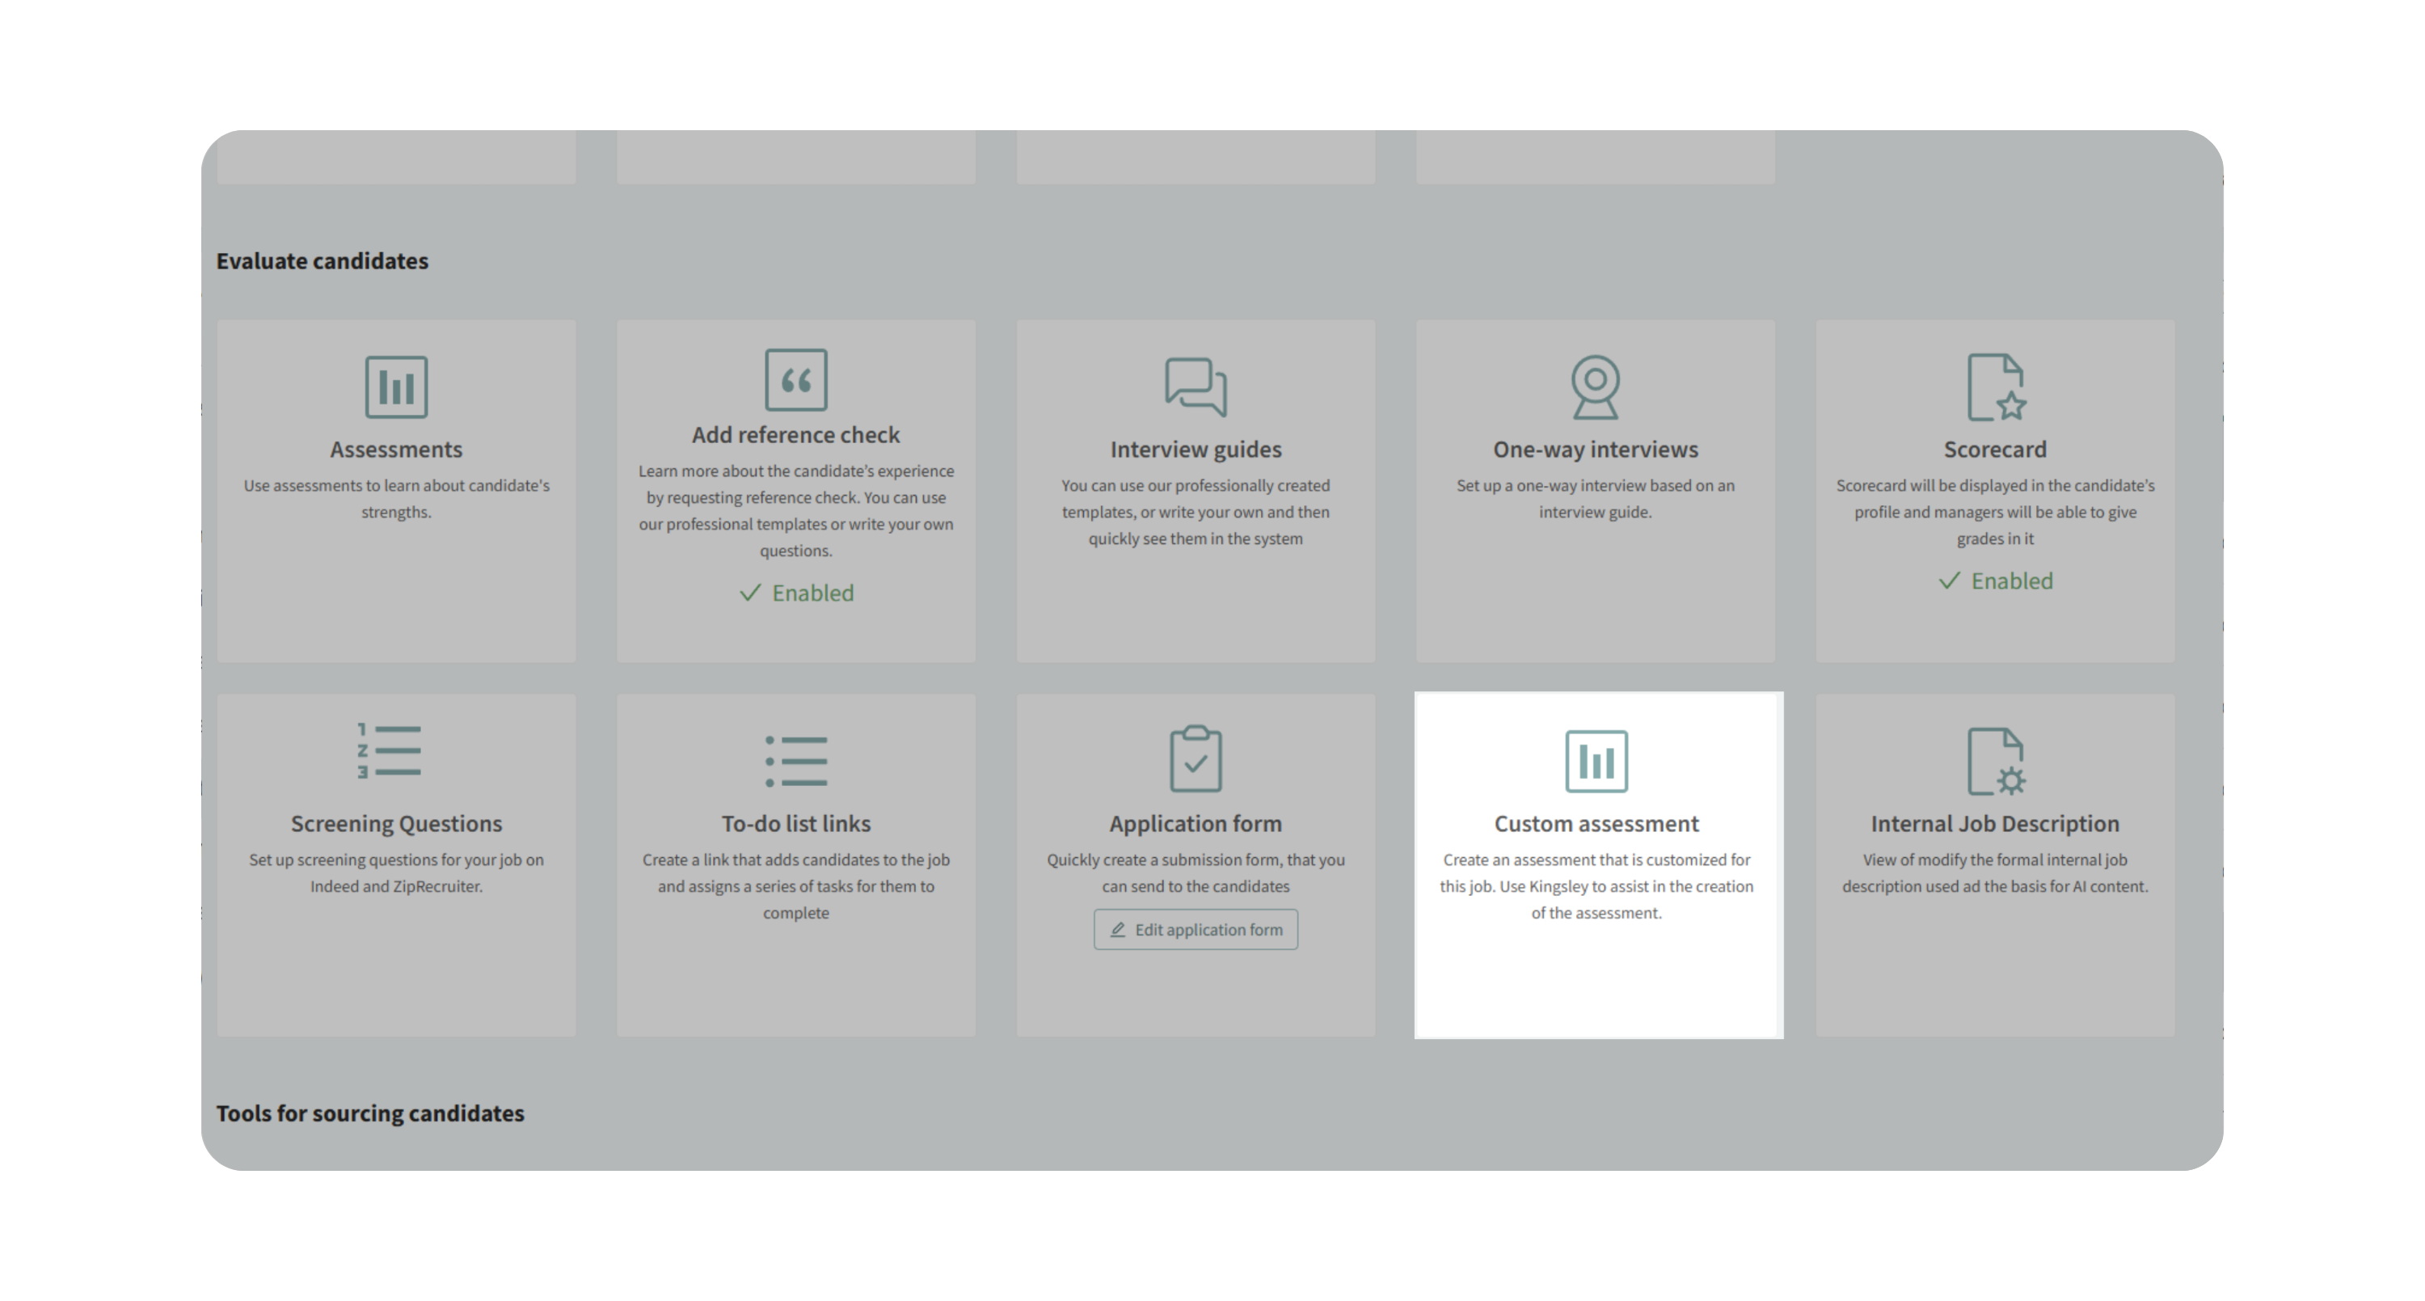Viewport: 2425px width, 1301px height.
Task: Click the Interview guides chat bubbles icon
Action: tap(1196, 386)
